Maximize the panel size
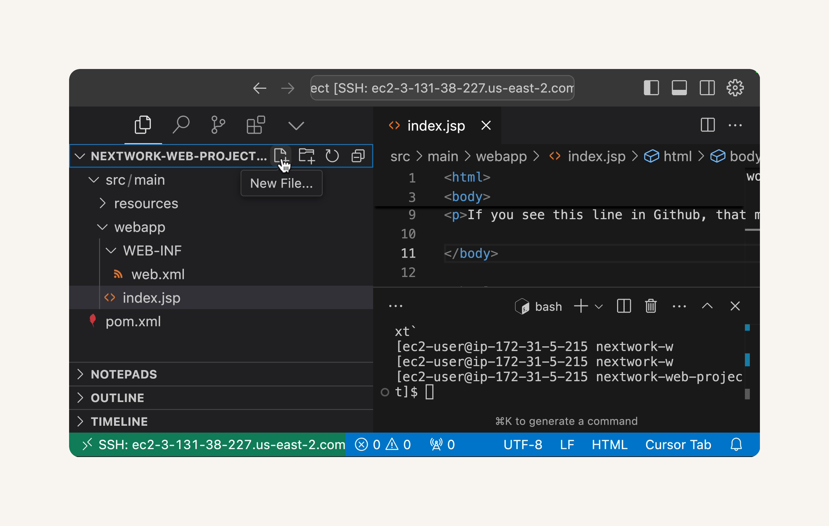Screen dimensions: 829x526 pyautogui.click(x=707, y=306)
